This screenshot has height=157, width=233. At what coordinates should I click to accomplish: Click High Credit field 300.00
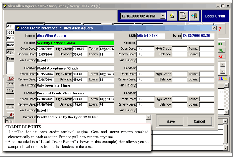coord(80,74)
